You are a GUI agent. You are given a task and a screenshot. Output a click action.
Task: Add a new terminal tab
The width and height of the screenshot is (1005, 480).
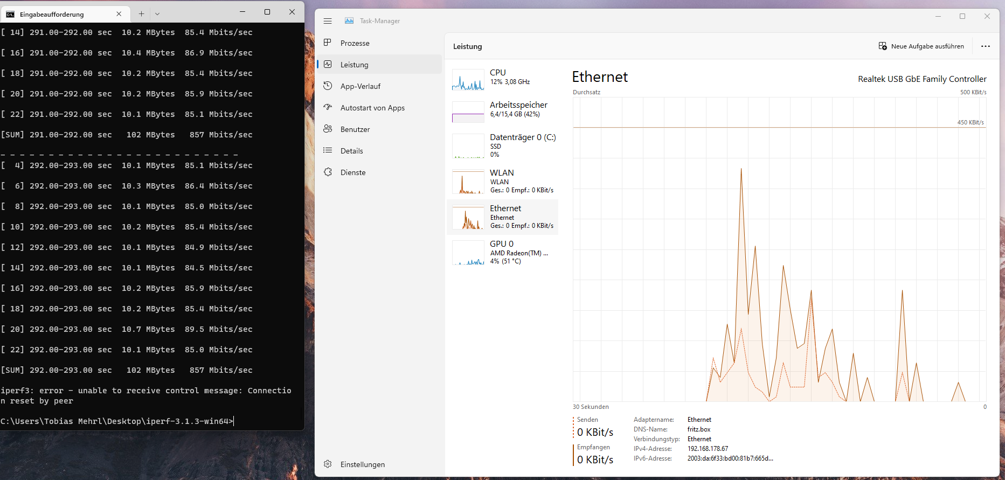tap(141, 14)
